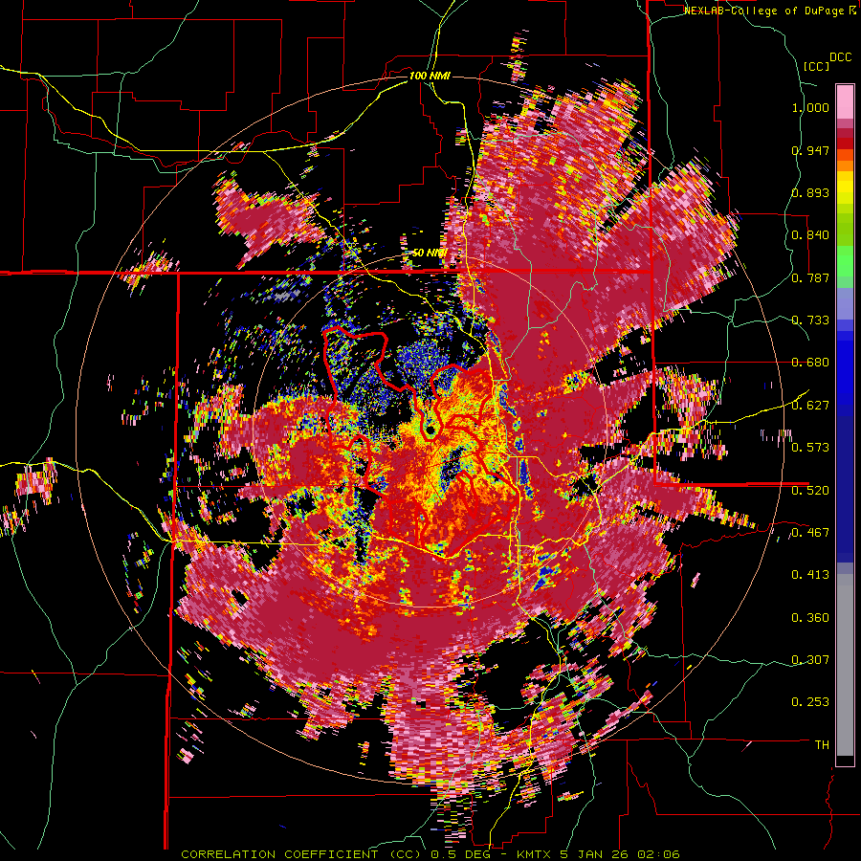
Task: Select the 0.893 legend value
Action: point(810,192)
